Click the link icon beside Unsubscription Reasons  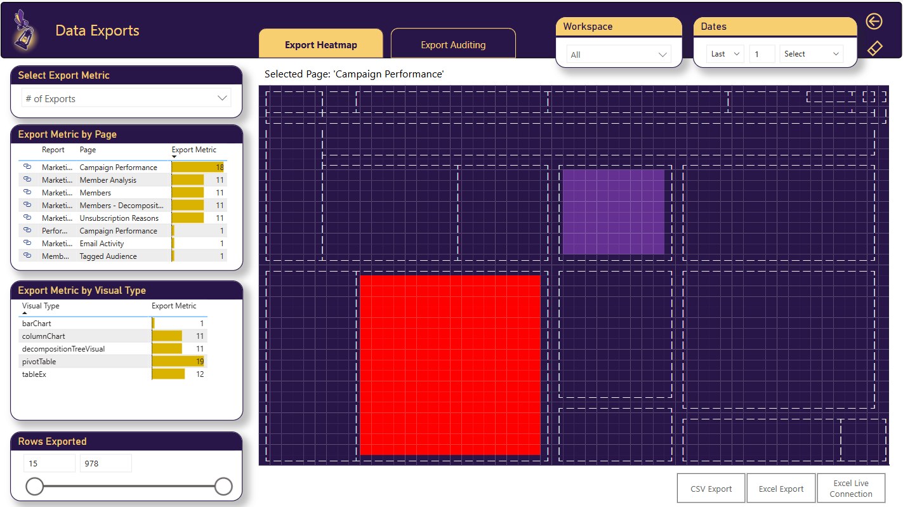[26, 218]
